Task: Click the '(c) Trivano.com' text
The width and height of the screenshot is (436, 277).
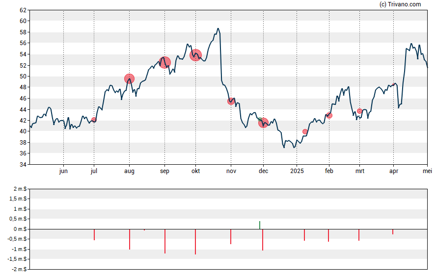Action: click(x=400, y=4)
